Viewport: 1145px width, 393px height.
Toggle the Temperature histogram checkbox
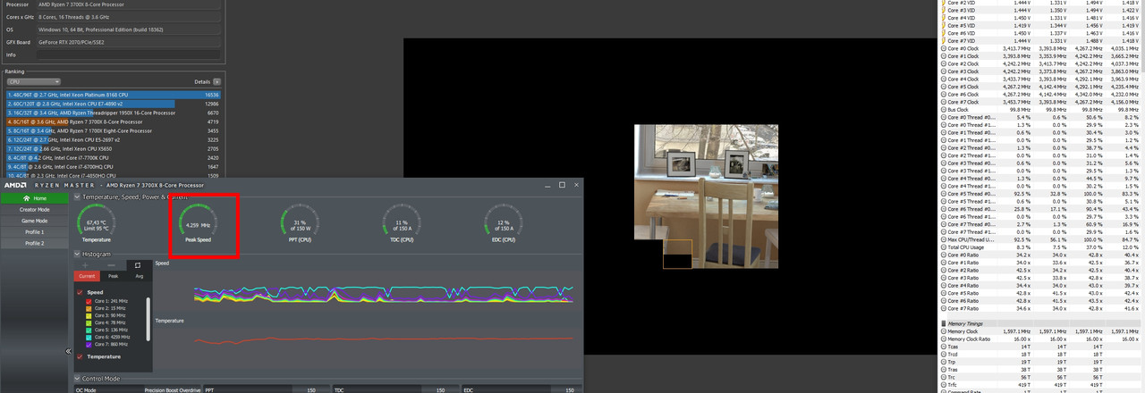(x=81, y=356)
